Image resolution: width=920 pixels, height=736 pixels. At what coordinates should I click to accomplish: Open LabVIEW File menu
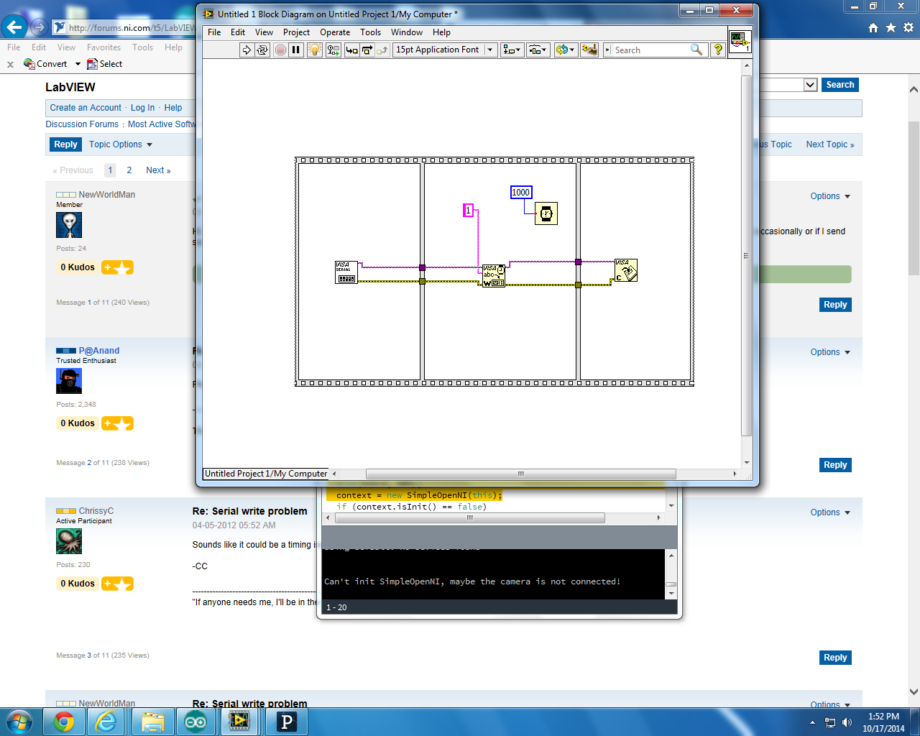(x=214, y=32)
